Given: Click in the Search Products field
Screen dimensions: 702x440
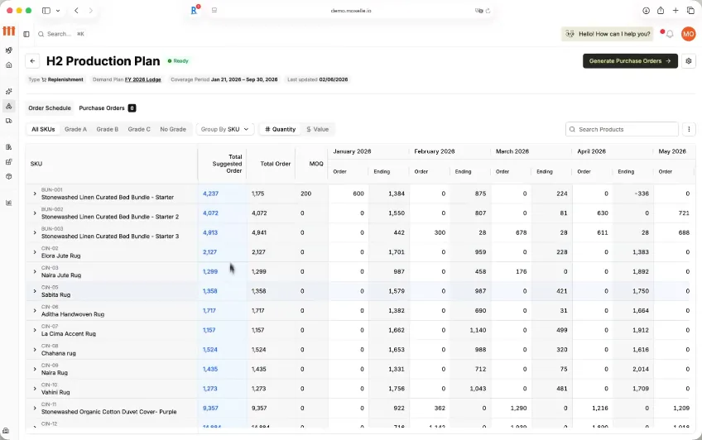Looking at the screenshot, I should tap(622, 129).
